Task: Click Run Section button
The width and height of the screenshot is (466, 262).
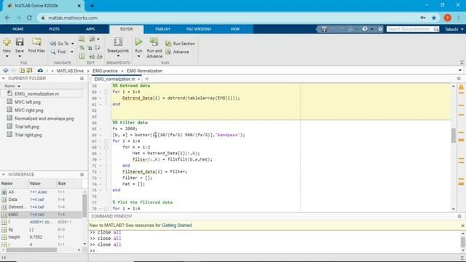Action: coord(180,44)
